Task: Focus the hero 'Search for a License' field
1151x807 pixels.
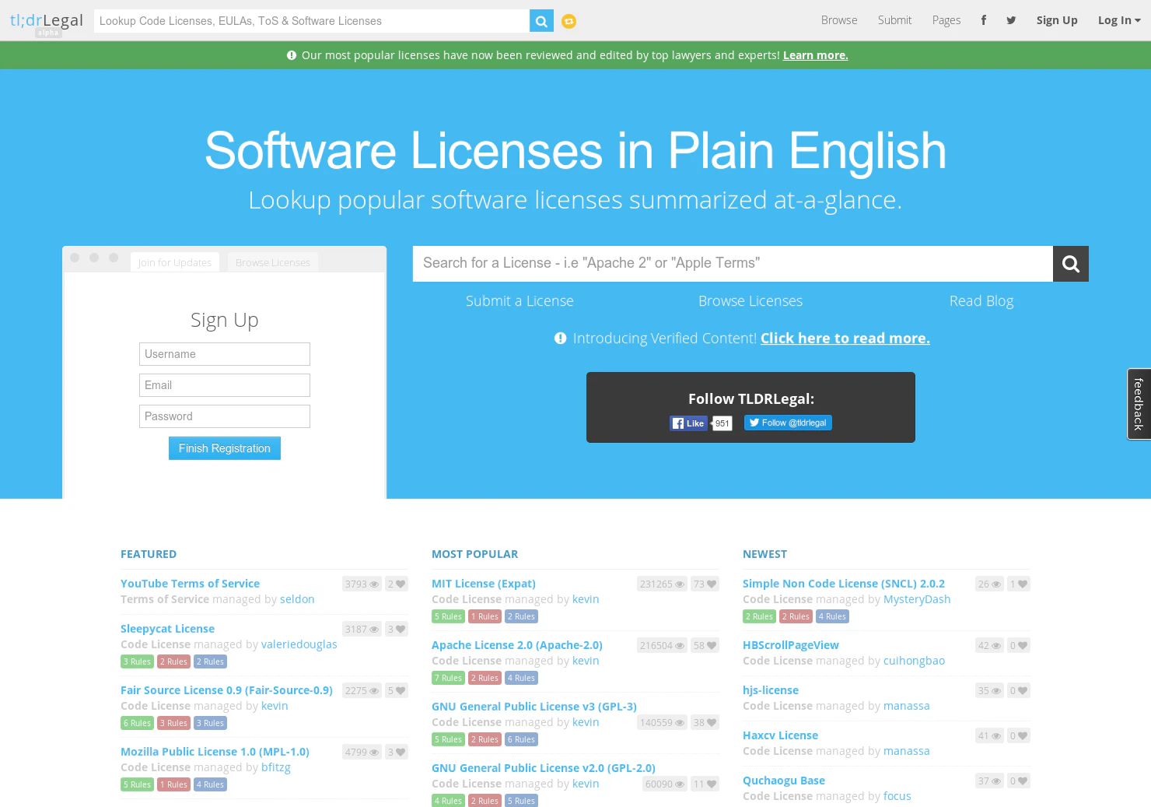Action: pos(733,264)
